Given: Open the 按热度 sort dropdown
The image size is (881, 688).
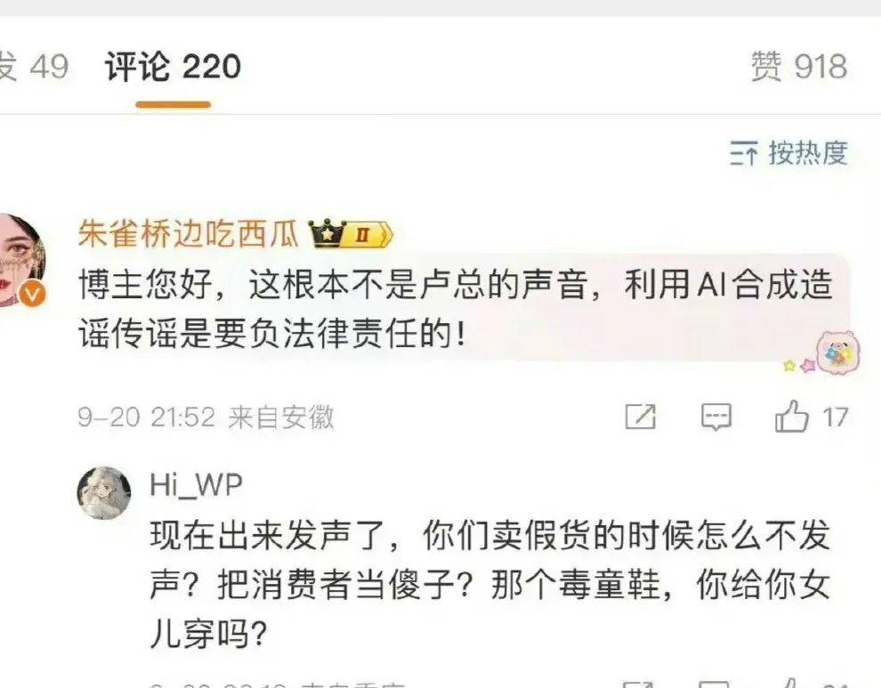Looking at the screenshot, I should [788, 153].
